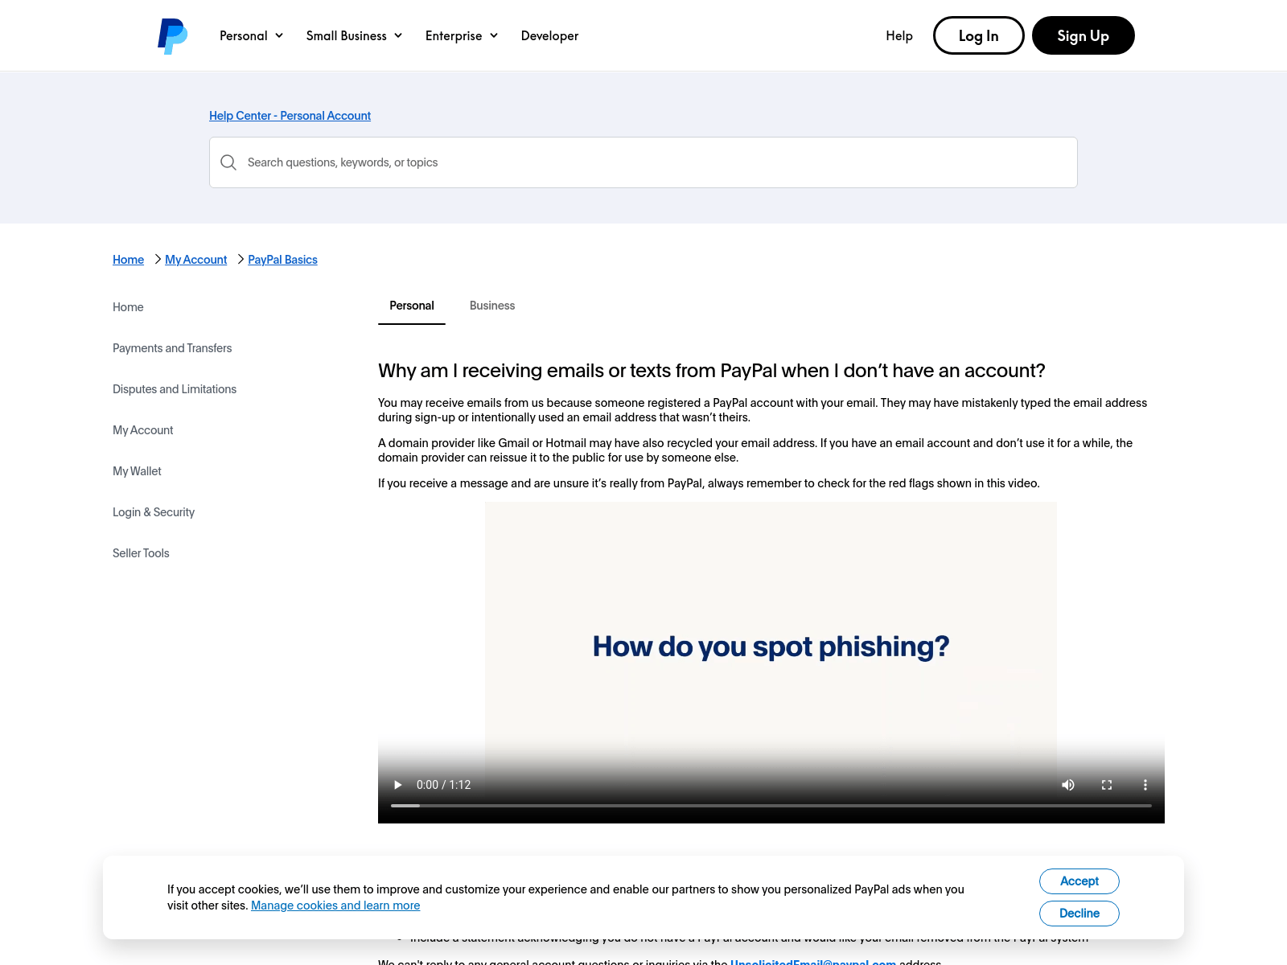The height and width of the screenshot is (965, 1287).
Task: Open Payments and Transfers in the sidebar
Action: 172,348
